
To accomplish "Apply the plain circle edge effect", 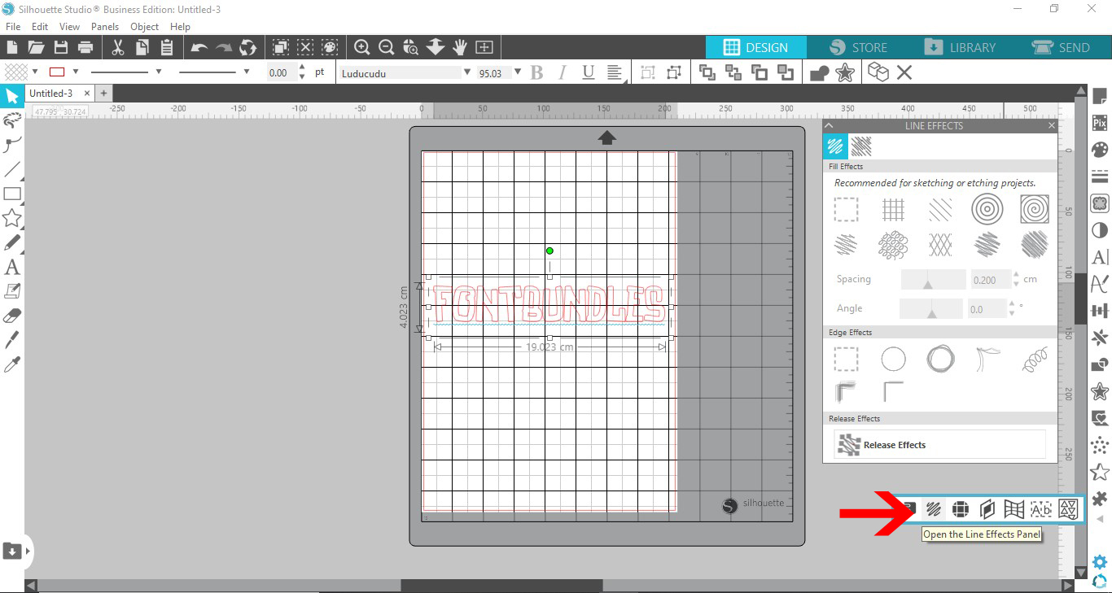I will 893,359.
